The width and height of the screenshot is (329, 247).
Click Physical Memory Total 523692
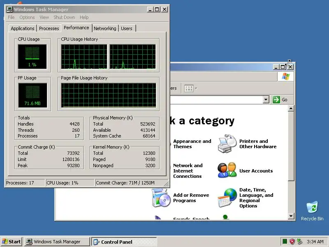[x=148, y=124]
